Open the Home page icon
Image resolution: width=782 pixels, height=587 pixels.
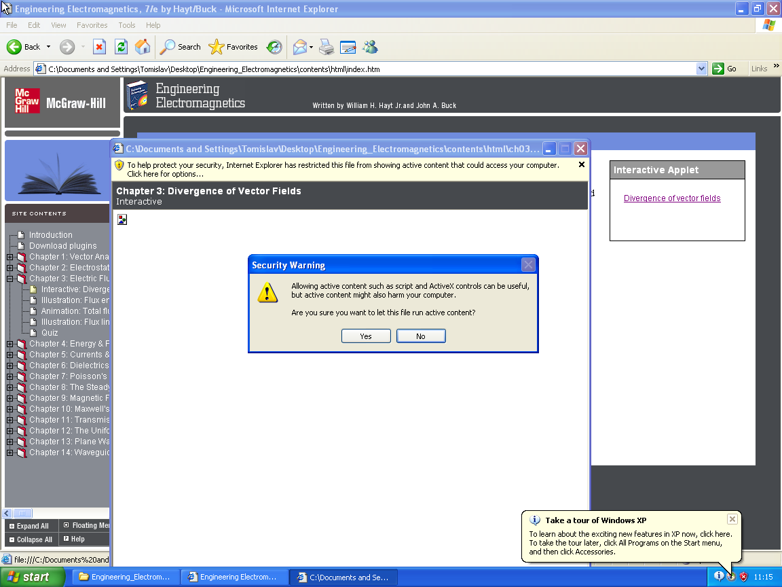click(x=143, y=47)
